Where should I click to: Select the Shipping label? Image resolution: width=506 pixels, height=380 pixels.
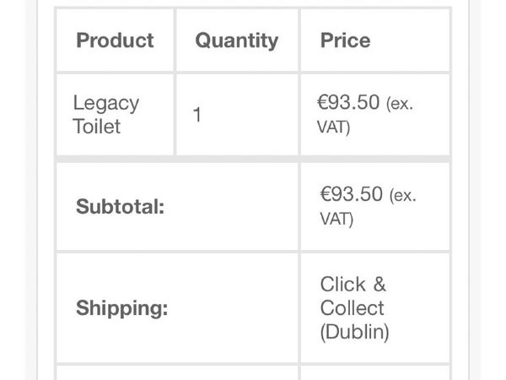[x=121, y=308]
